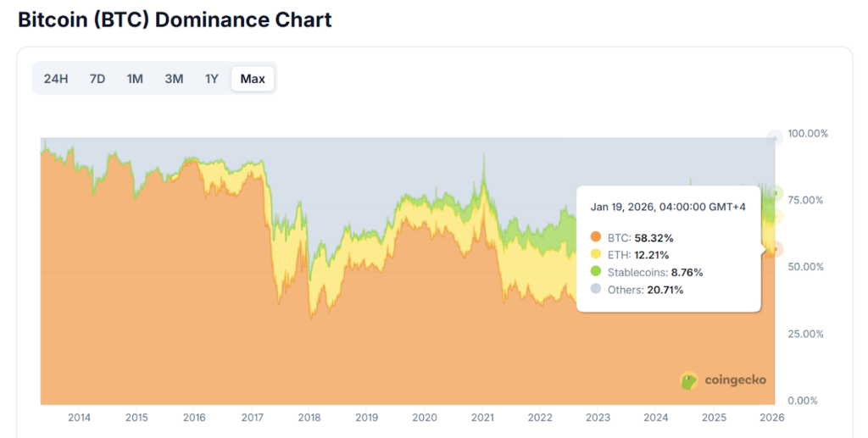Switch chart to the 7D range
The height and width of the screenshot is (438, 868).
pyautogui.click(x=97, y=79)
